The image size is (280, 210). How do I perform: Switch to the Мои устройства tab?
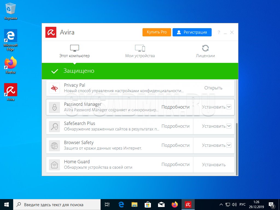pyautogui.click(x=140, y=51)
